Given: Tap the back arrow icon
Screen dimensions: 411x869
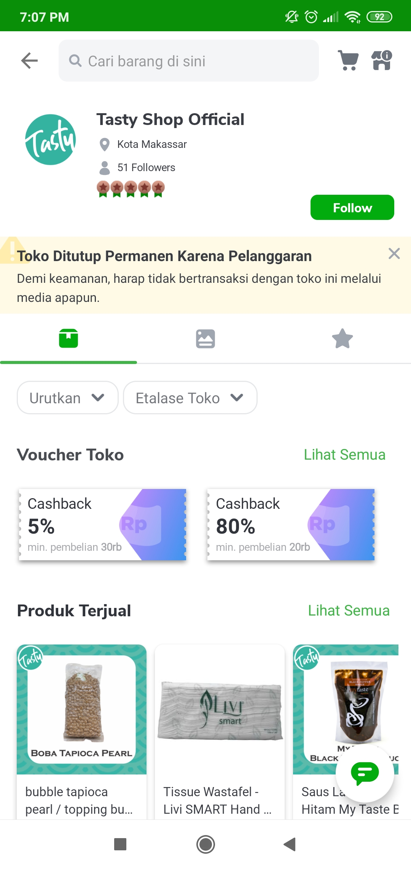Looking at the screenshot, I should (29, 61).
